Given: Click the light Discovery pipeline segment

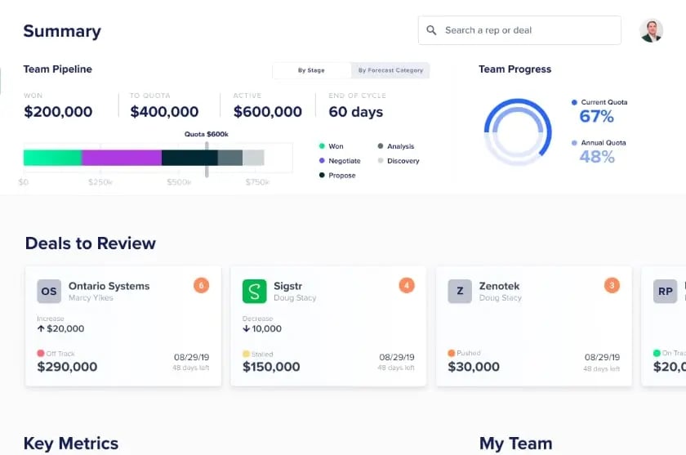Looking at the screenshot, I should click(253, 158).
